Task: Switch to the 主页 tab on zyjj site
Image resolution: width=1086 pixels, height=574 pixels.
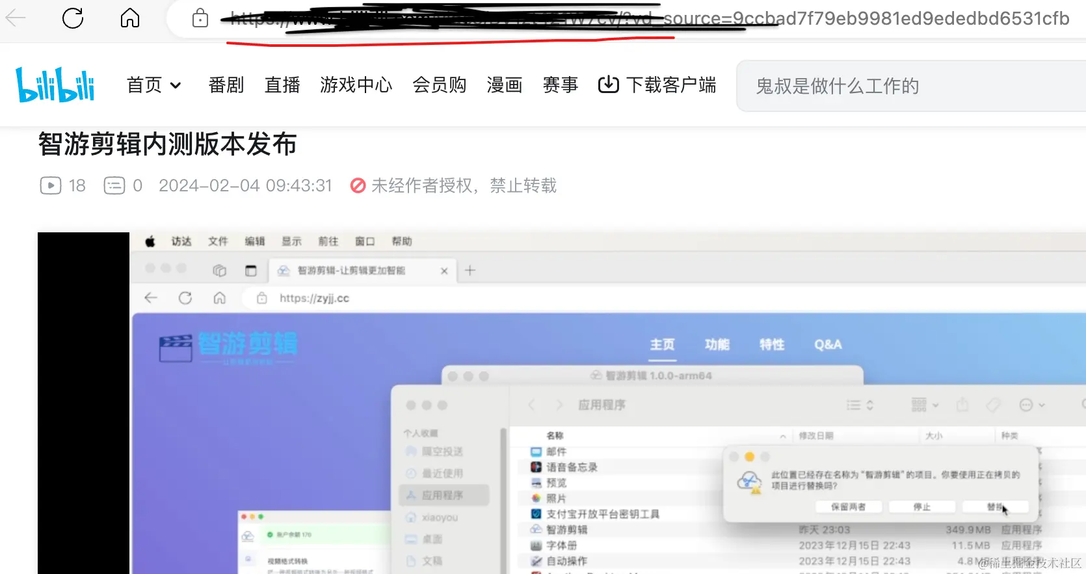Action: coord(663,344)
